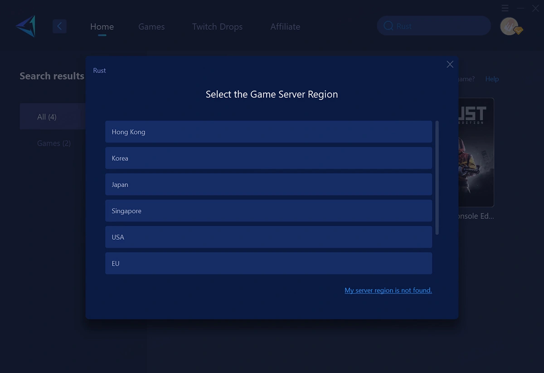Select USA server region
This screenshot has height=373, width=544.
268,237
